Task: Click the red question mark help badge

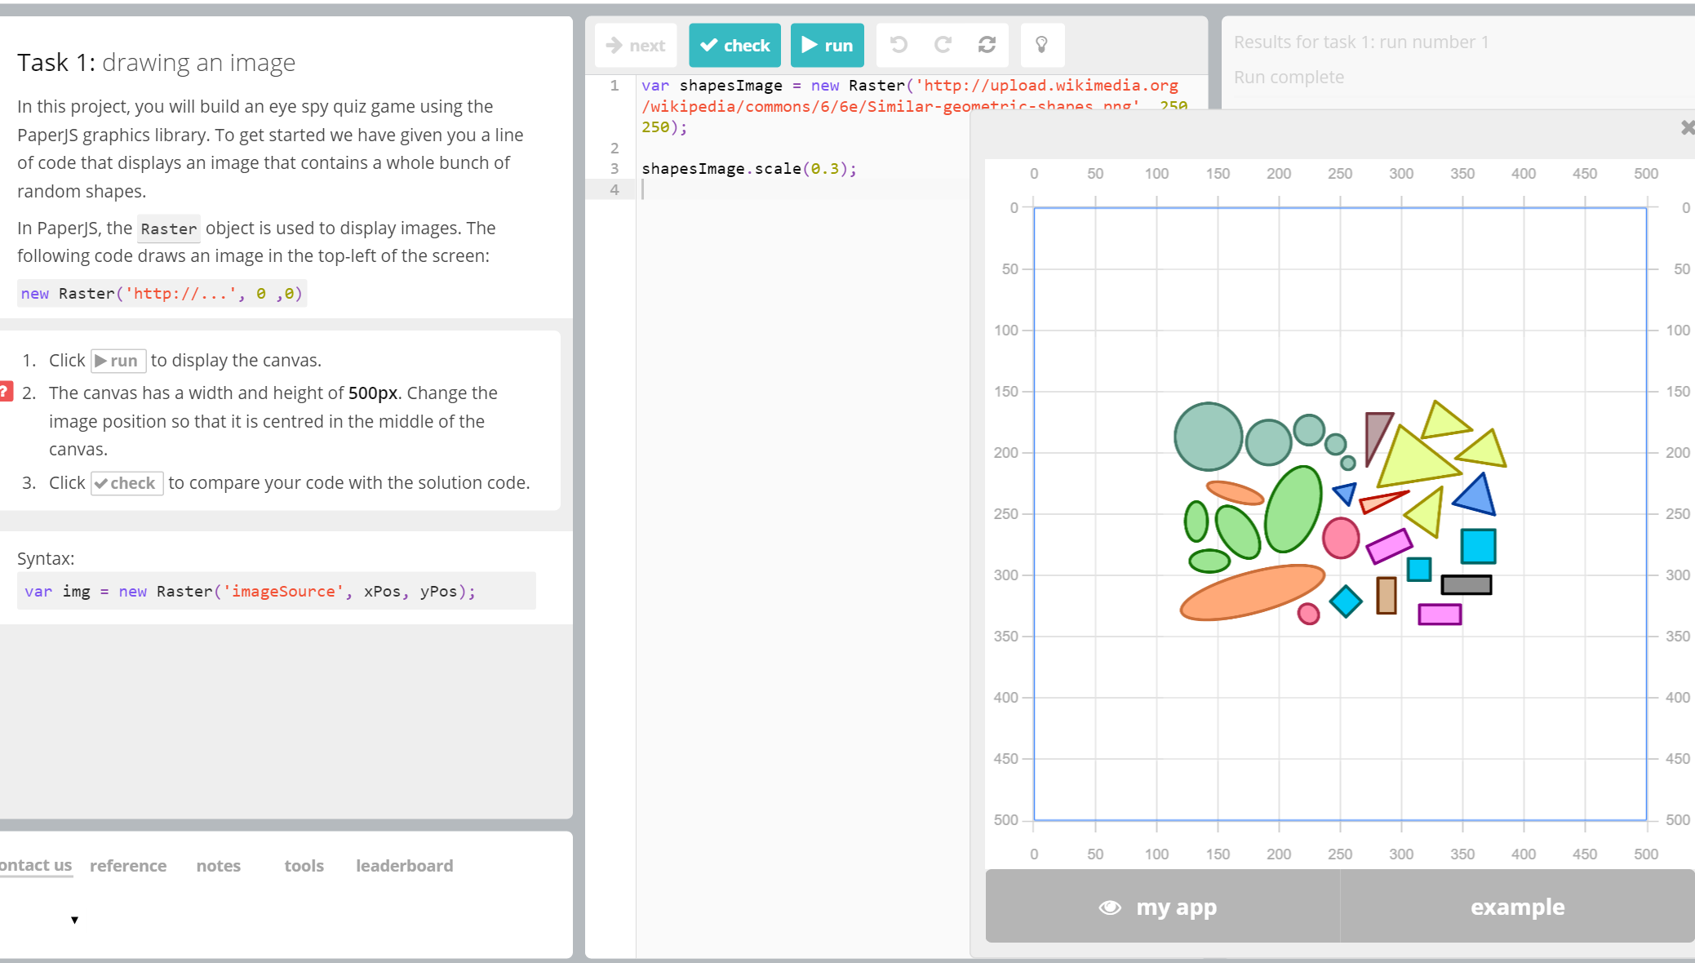Action: [5, 392]
